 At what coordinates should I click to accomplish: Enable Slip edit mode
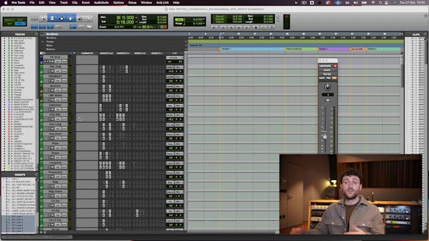coord(9,23)
